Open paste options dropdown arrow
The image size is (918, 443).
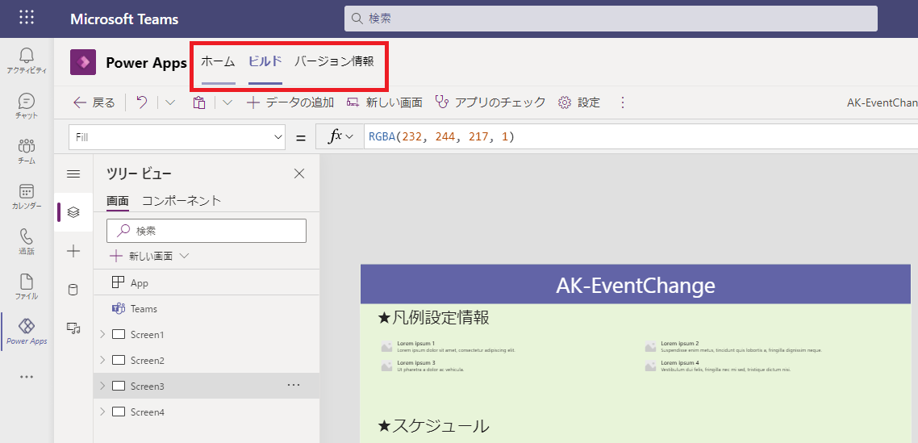point(227,102)
